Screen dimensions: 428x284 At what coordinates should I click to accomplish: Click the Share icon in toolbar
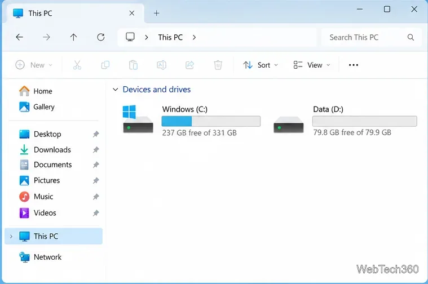click(x=189, y=65)
